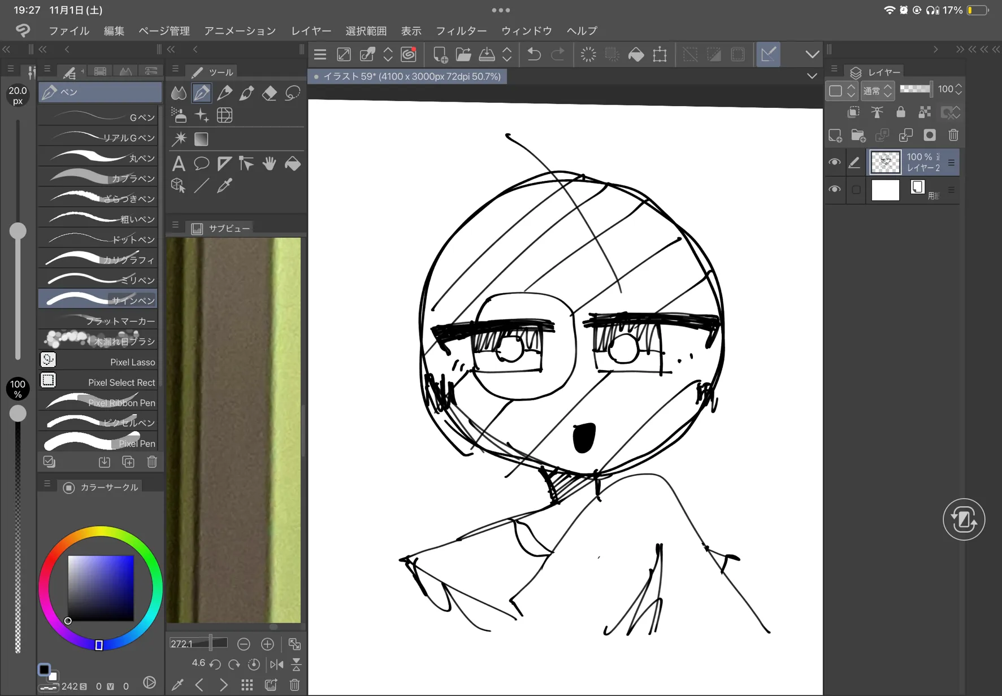Delete layer with the layer panel trash
The width and height of the screenshot is (1002, 696).
pos(953,136)
